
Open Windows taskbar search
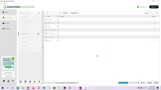tap(8, 88)
